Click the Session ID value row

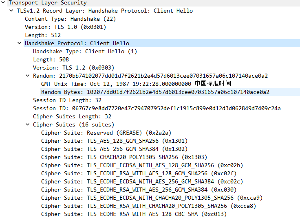coord(157,108)
